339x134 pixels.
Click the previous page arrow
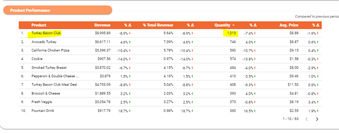[x=307, y=119]
